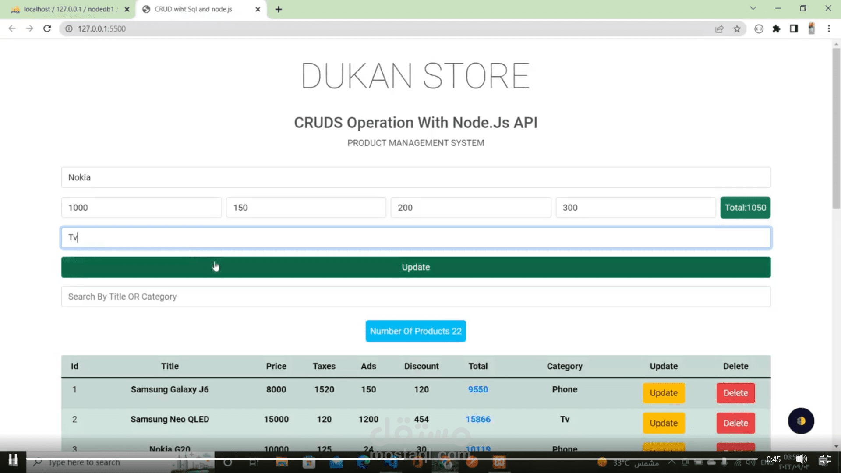Click scrollbar down arrow
The height and width of the screenshot is (473, 841).
(x=836, y=447)
